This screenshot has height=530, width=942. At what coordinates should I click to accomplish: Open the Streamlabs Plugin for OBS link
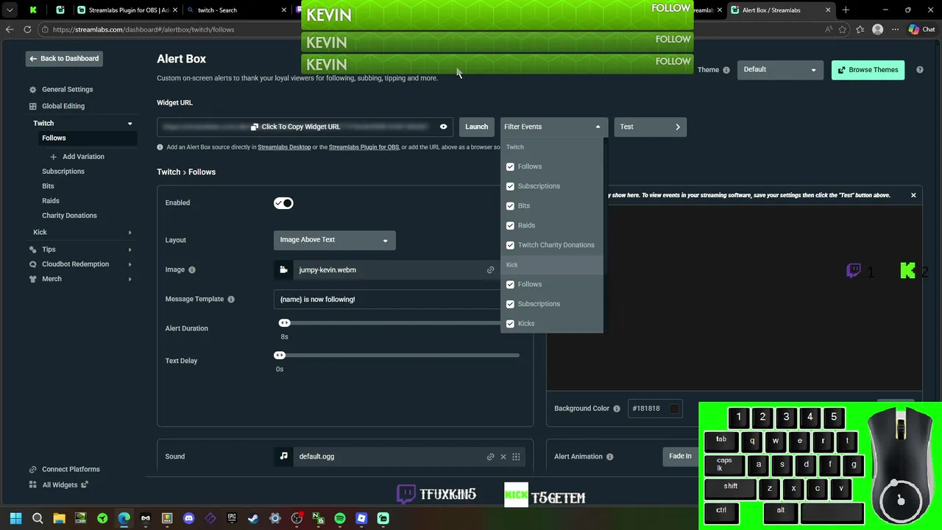(x=364, y=147)
